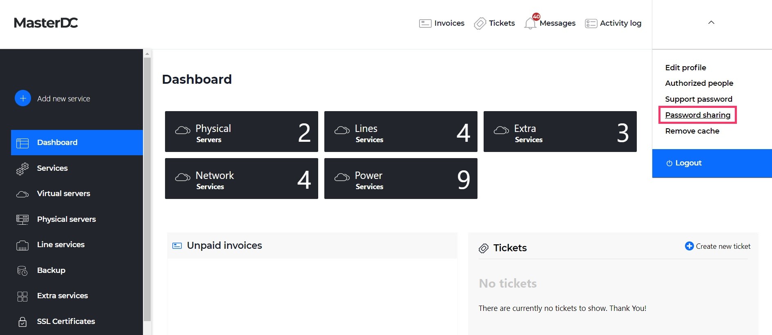The image size is (772, 335).
Task: Choose Edit profile in user menu
Action: 685,67
